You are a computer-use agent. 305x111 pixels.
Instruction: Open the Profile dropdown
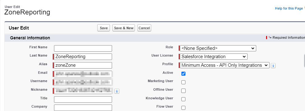coord(225,65)
